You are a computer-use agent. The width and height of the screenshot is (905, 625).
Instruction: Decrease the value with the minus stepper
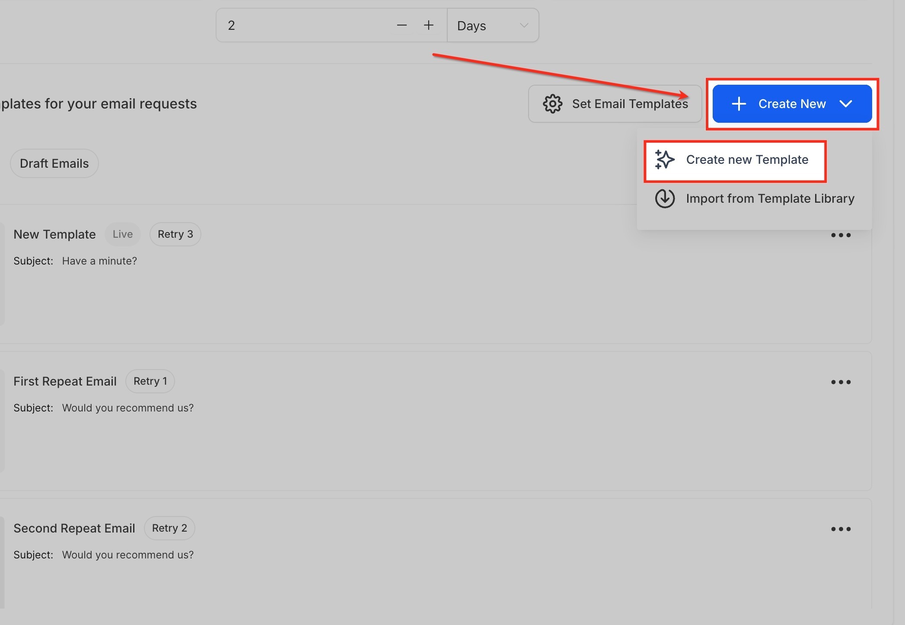pos(402,26)
